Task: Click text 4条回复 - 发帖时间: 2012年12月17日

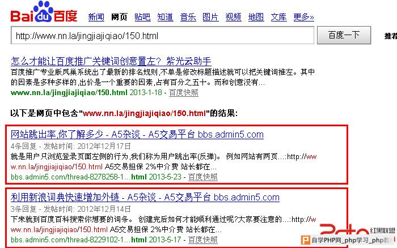Action: click(71, 146)
